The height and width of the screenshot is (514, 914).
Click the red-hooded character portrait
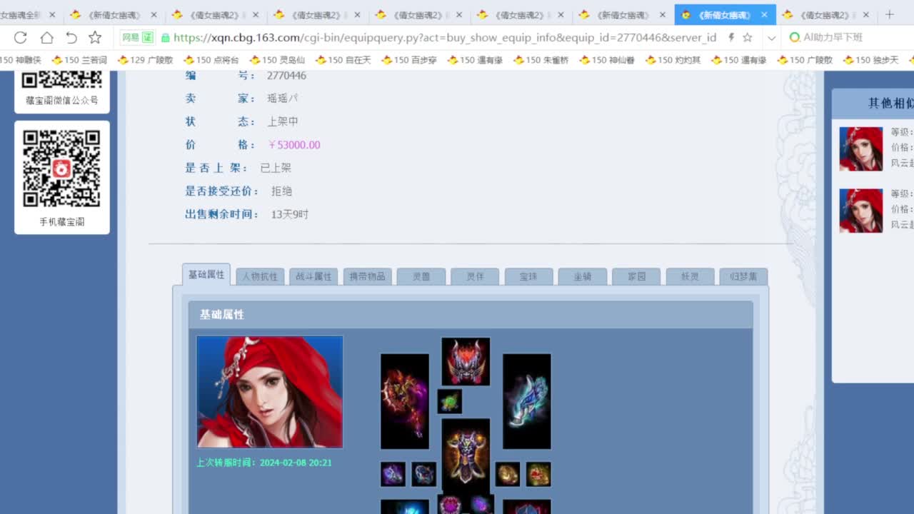(270, 392)
